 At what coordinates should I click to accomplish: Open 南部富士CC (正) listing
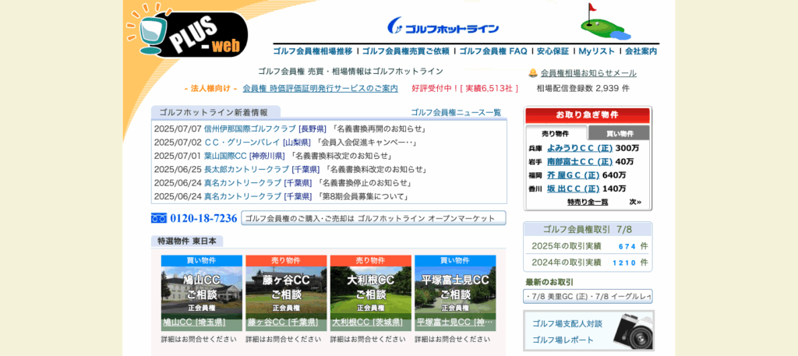(x=580, y=162)
